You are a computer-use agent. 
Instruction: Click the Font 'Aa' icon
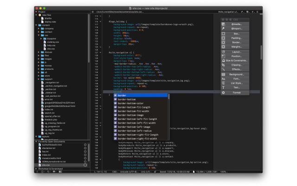tap(224, 79)
